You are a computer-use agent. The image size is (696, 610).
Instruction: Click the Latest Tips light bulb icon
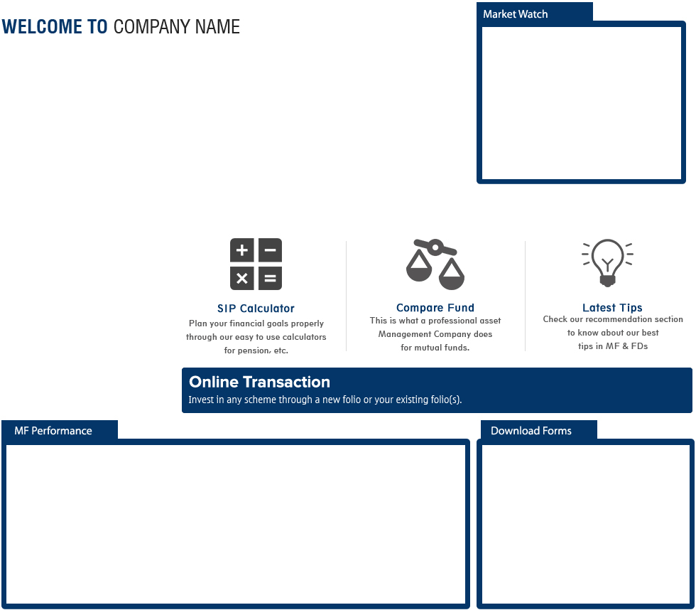click(607, 262)
